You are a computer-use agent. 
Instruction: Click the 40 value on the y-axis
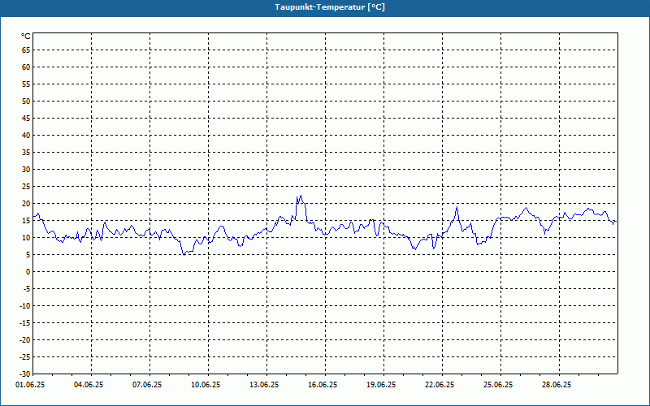26,135
